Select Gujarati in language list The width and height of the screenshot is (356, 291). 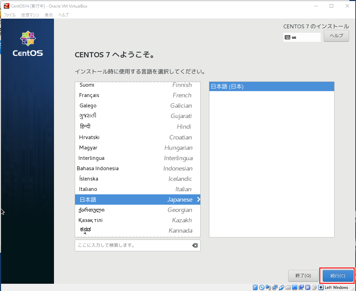pyautogui.click(x=138, y=116)
